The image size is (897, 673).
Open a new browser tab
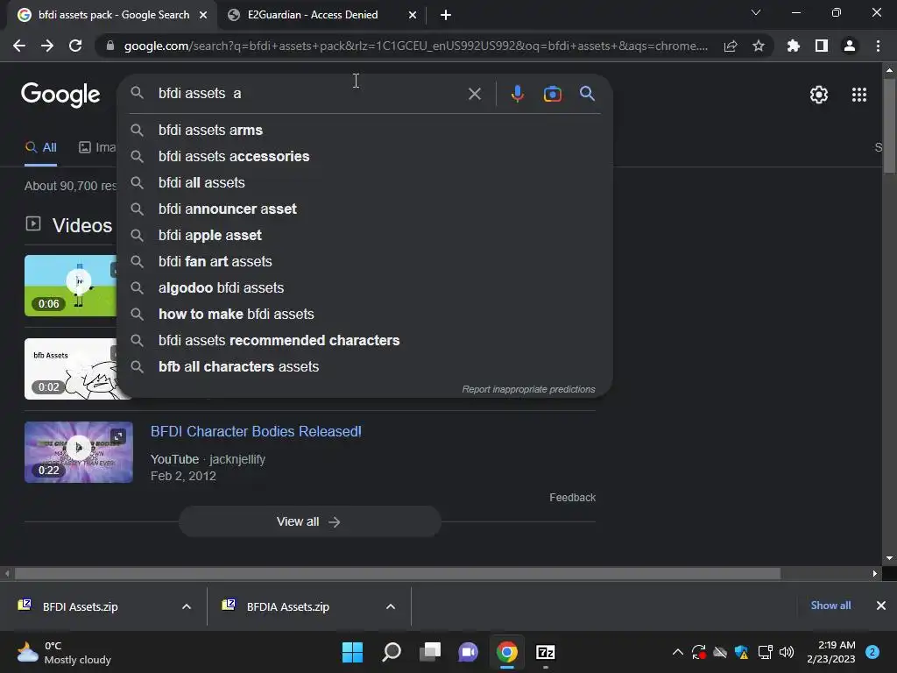[446, 15]
